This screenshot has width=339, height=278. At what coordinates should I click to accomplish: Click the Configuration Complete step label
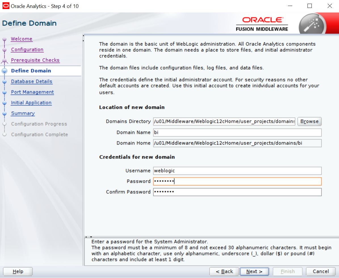pyautogui.click(x=39, y=134)
